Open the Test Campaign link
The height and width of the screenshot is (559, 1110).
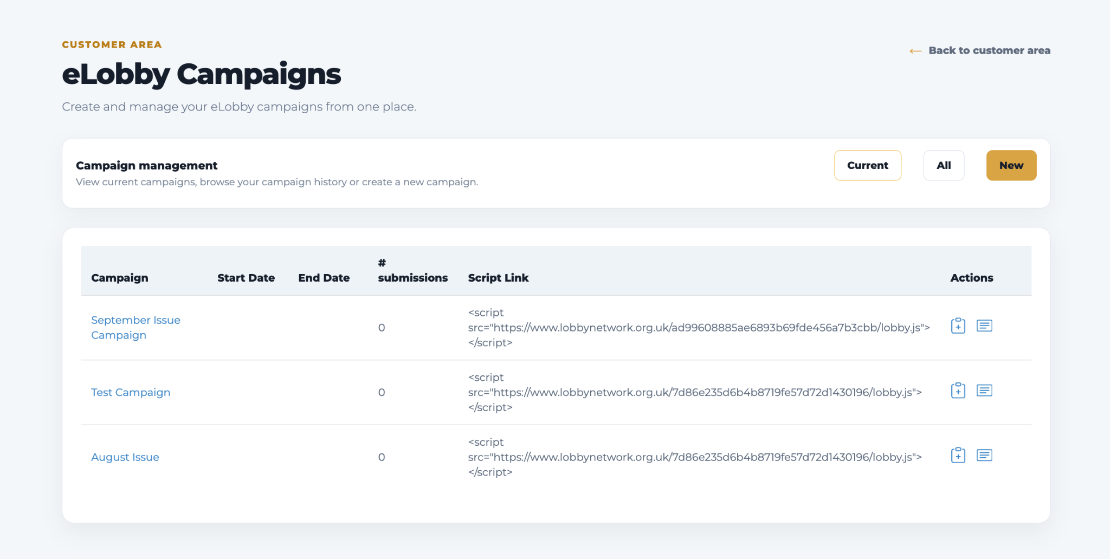point(131,392)
